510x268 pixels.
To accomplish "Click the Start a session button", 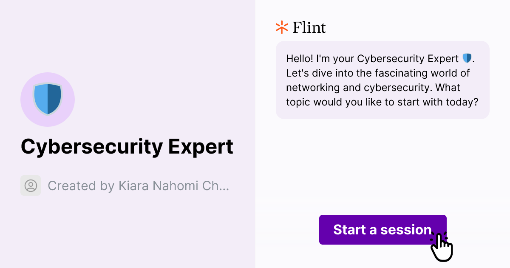I will point(382,230).
